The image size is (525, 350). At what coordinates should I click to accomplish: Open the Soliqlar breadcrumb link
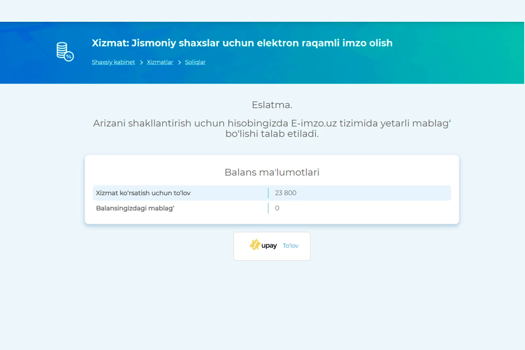[195, 62]
